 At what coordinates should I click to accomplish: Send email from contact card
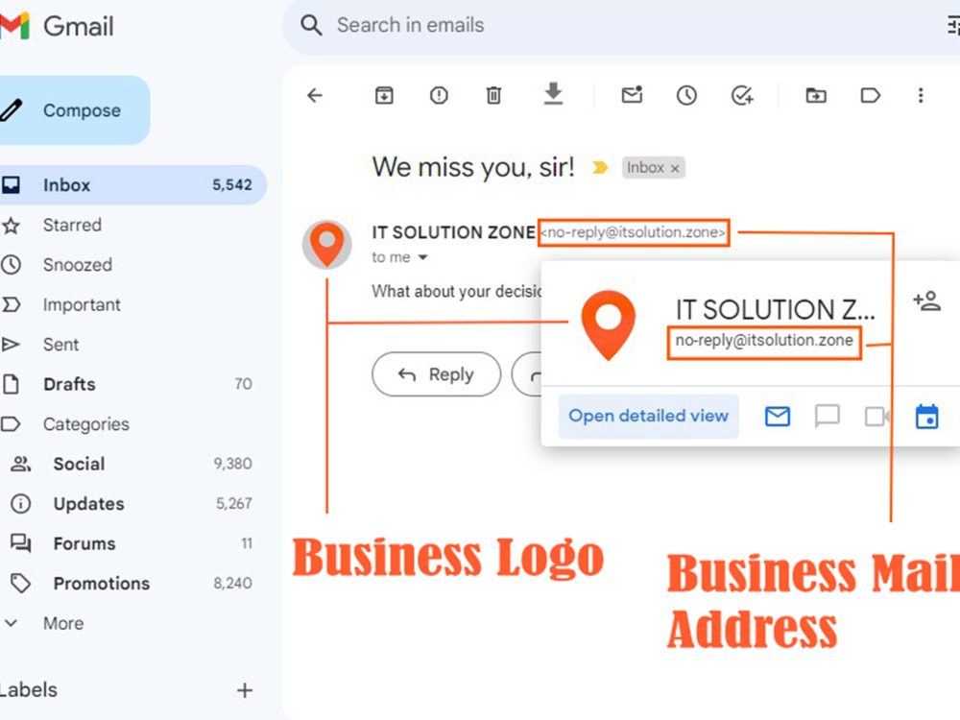click(x=778, y=417)
